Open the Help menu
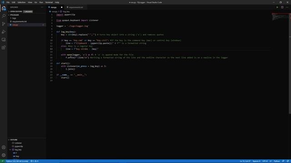291x163 pixels. coord(57,2)
